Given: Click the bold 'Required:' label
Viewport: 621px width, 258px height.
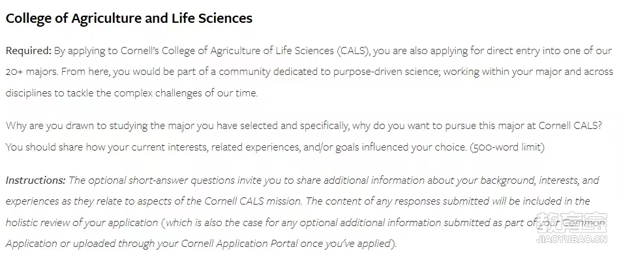Looking at the screenshot, I should [29, 51].
